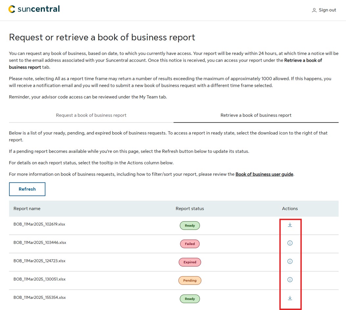Download the BOB_11Mar2025_155354.xlsx report
This screenshot has width=346, height=310.
coord(290,298)
